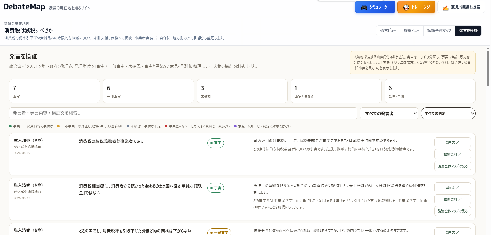Click 議論の現在地図 breadcrumb label
This screenshot has width=491, height=235.
(17, 23)
